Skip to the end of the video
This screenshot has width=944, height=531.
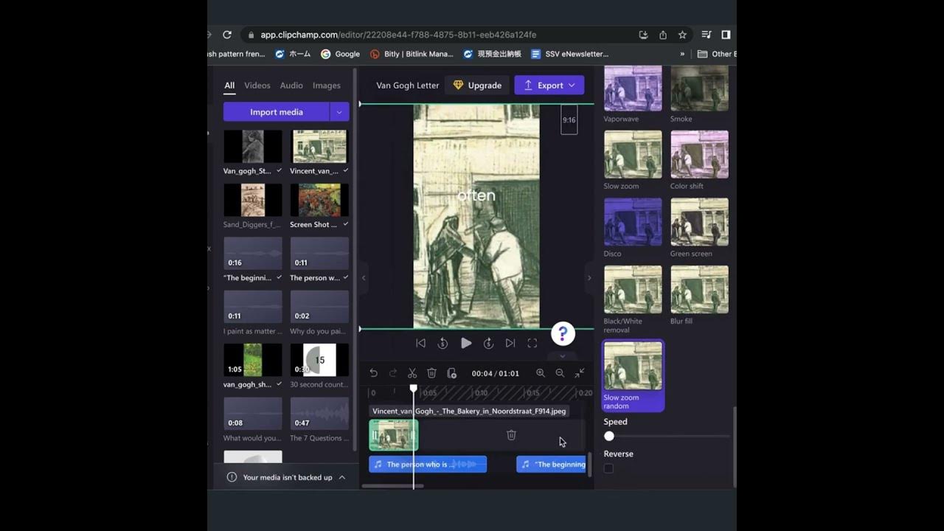(510, 343)
